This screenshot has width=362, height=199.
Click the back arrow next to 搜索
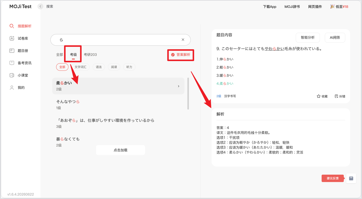click(40, 6)
